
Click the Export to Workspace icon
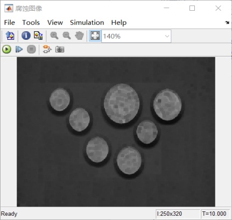pos(10,36)
